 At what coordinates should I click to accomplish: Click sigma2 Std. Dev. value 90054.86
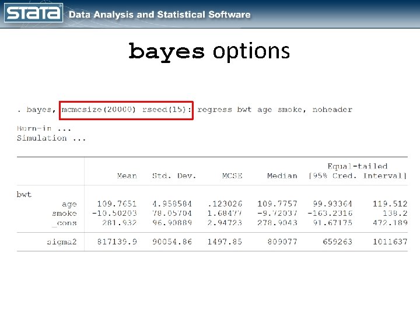pos(172,242)
